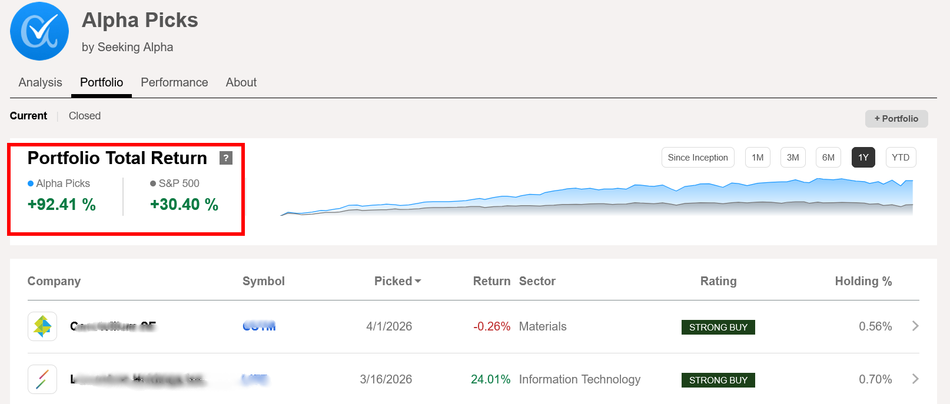
Task: Expand the Materials row chevron
Action: coord(915,326)
